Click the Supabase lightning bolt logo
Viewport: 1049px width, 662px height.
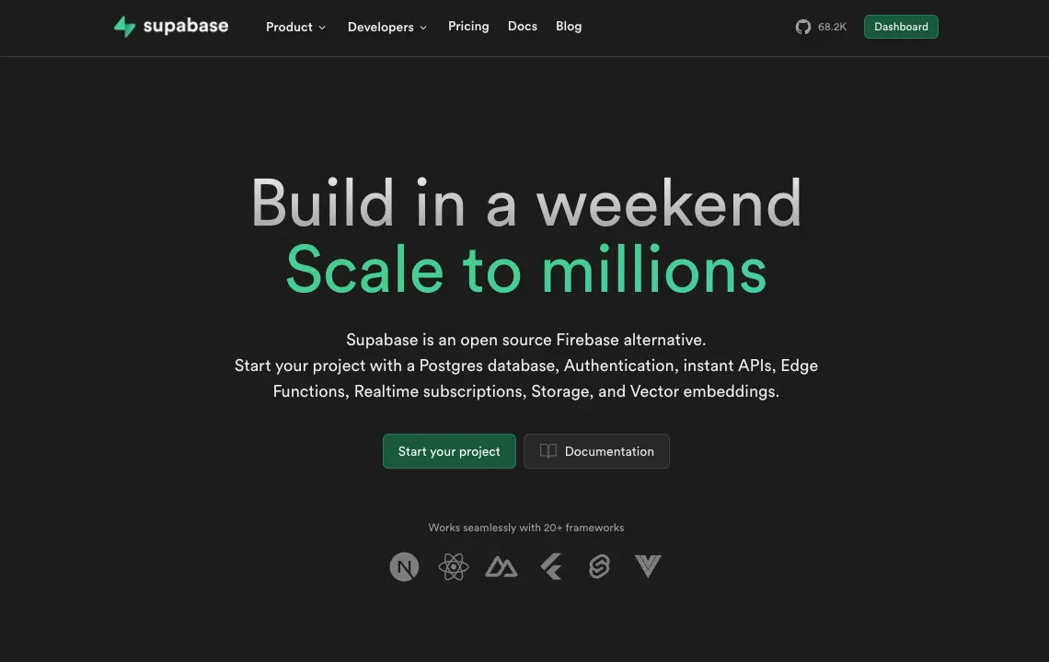point(124,26)
